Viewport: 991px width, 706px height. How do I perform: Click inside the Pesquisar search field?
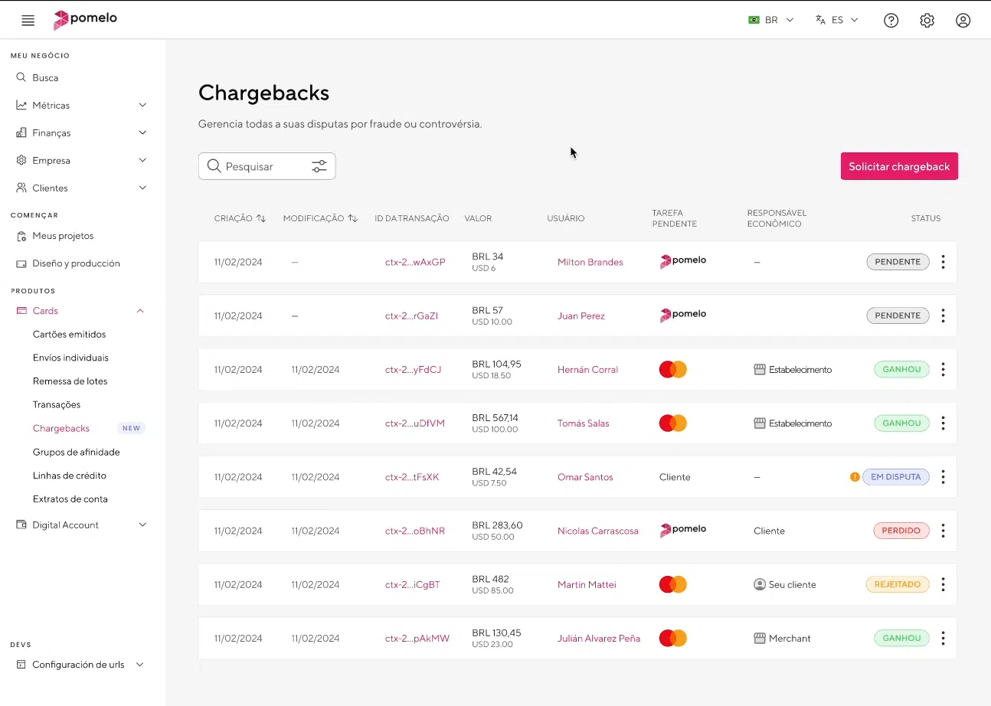[x=253, y=165]
